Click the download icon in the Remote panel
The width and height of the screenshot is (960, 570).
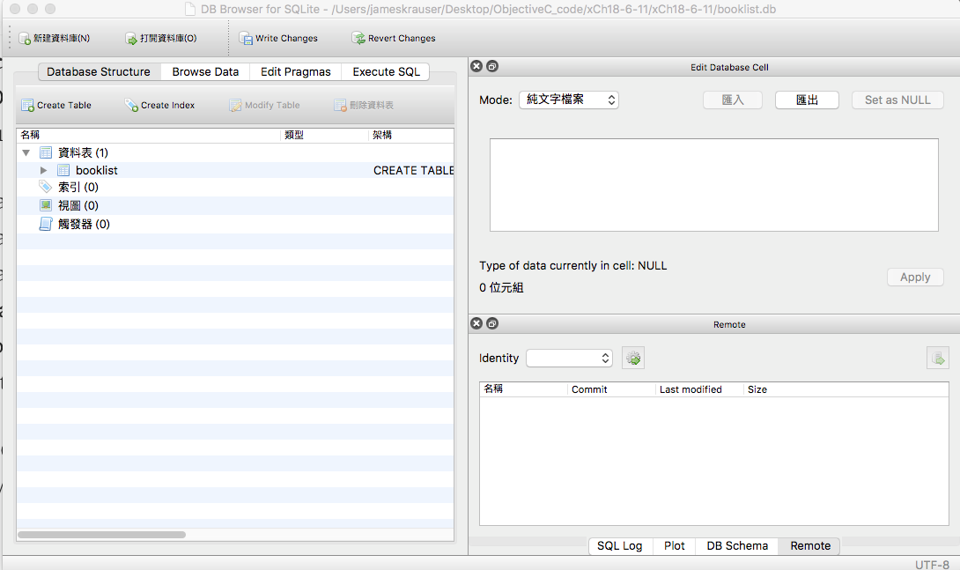tap(937, 358)
